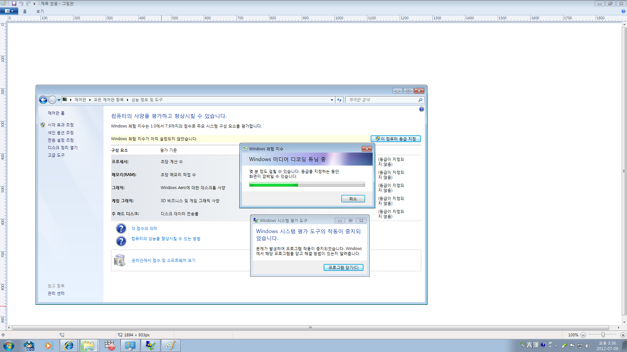Click the Paint palette icon in the title bar

click(3, 3)
